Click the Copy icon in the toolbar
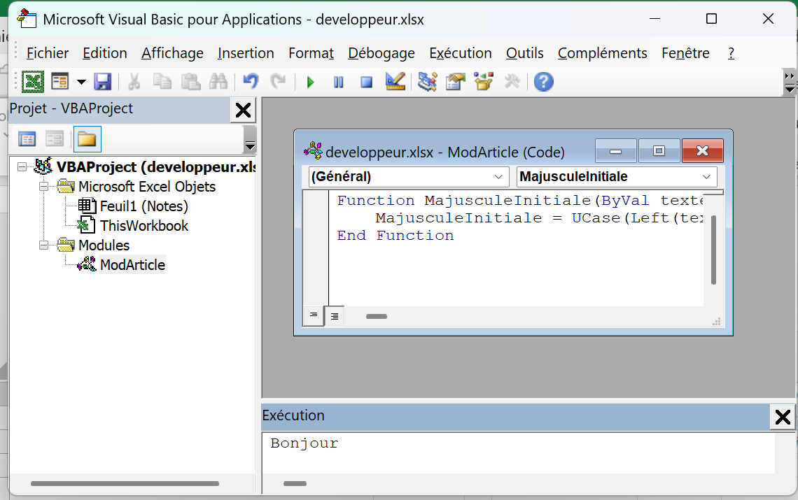The height and width of the screenshot is (500, 798). coord(162,82)
